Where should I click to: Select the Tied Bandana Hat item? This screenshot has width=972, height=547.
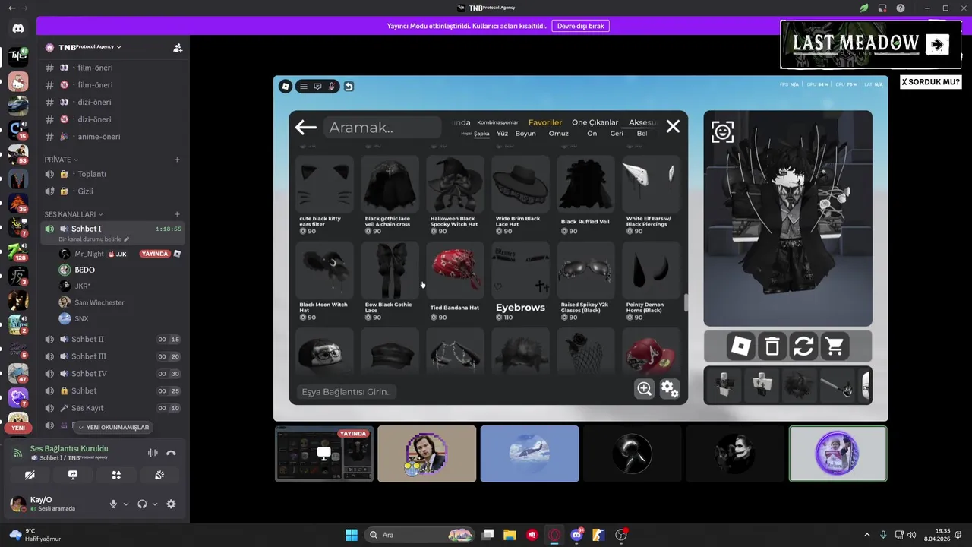454,282
